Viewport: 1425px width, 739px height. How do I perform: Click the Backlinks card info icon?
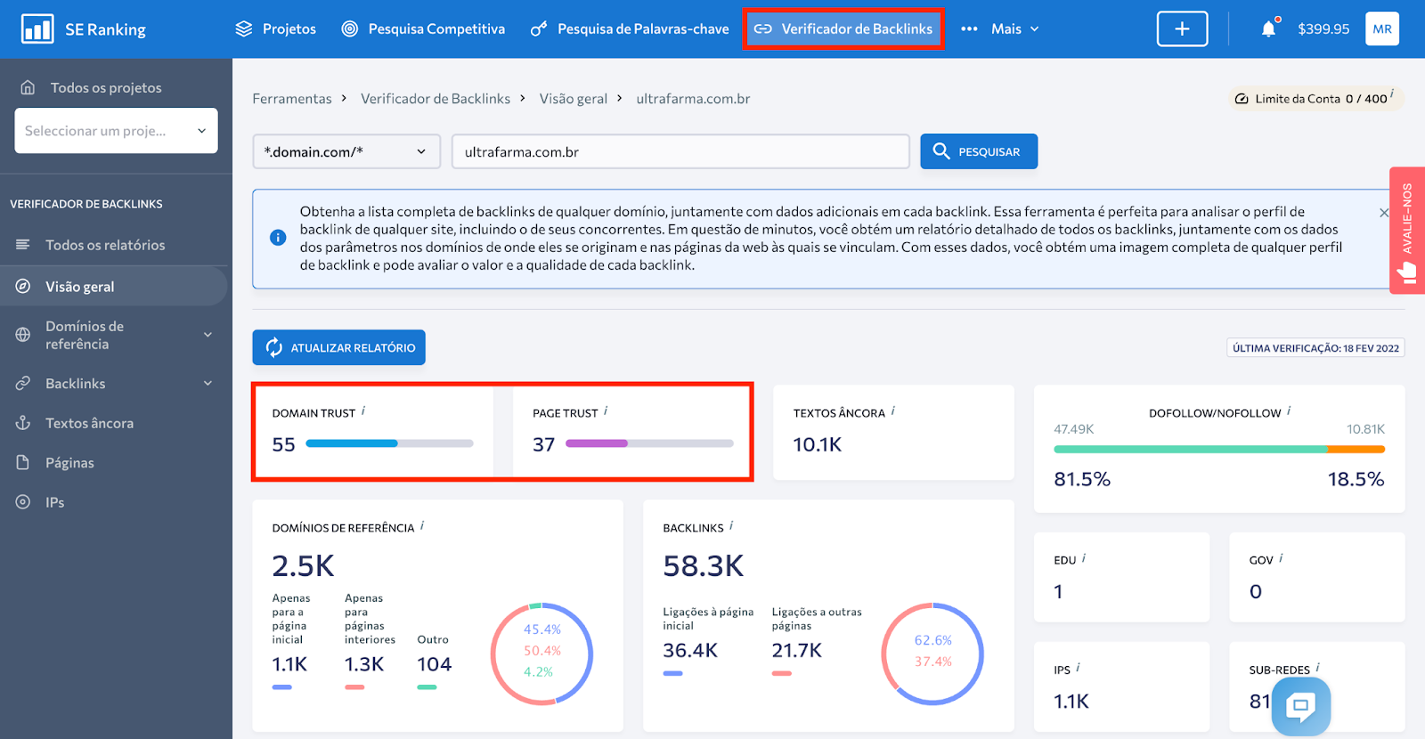(731, 525)
